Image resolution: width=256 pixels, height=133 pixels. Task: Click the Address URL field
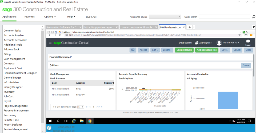pos(156,32)
